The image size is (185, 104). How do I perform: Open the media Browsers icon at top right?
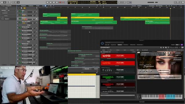183,2
